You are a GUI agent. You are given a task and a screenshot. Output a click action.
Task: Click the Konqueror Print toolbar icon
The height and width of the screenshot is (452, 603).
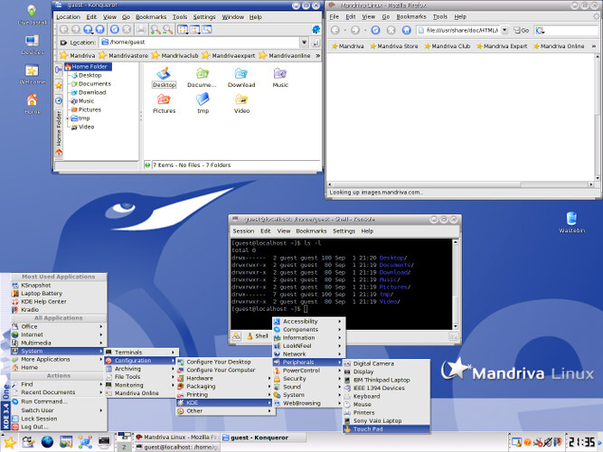click(x=141, y=30)
